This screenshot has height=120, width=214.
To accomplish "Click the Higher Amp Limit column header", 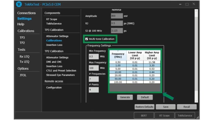I will point(152,55).
